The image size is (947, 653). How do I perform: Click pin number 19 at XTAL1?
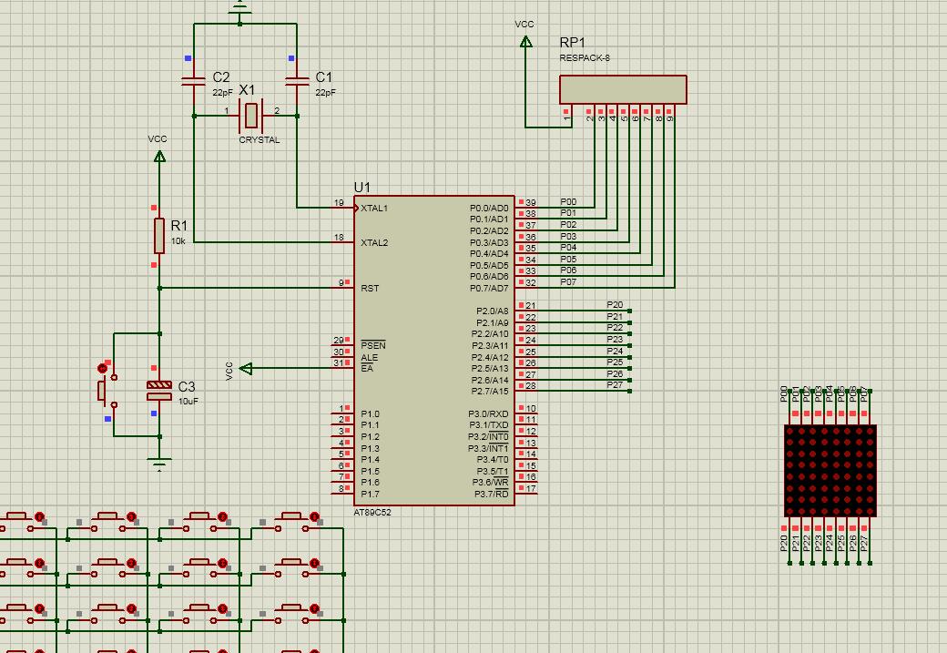pos(339,203)
